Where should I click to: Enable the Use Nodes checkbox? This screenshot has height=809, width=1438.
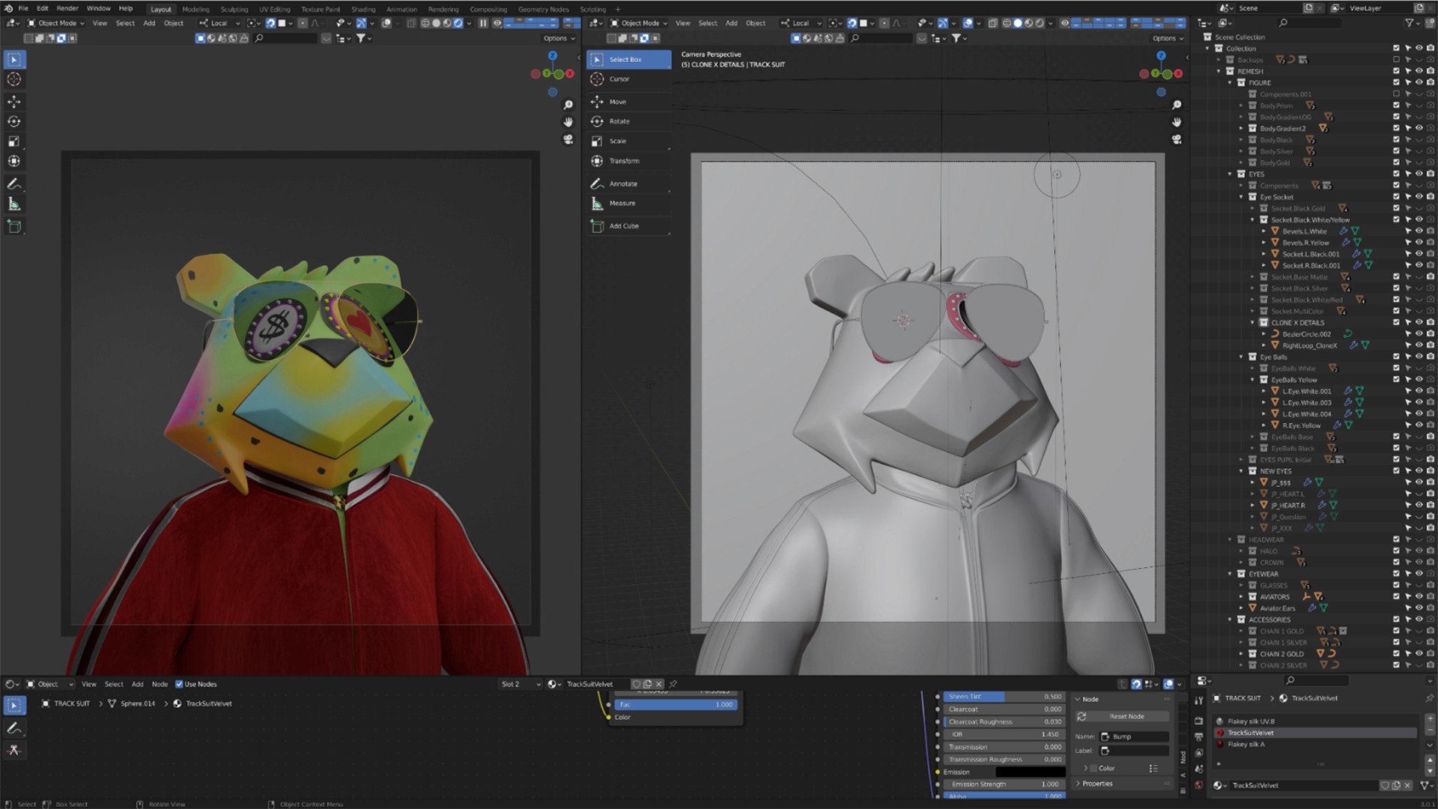[179, 685]
